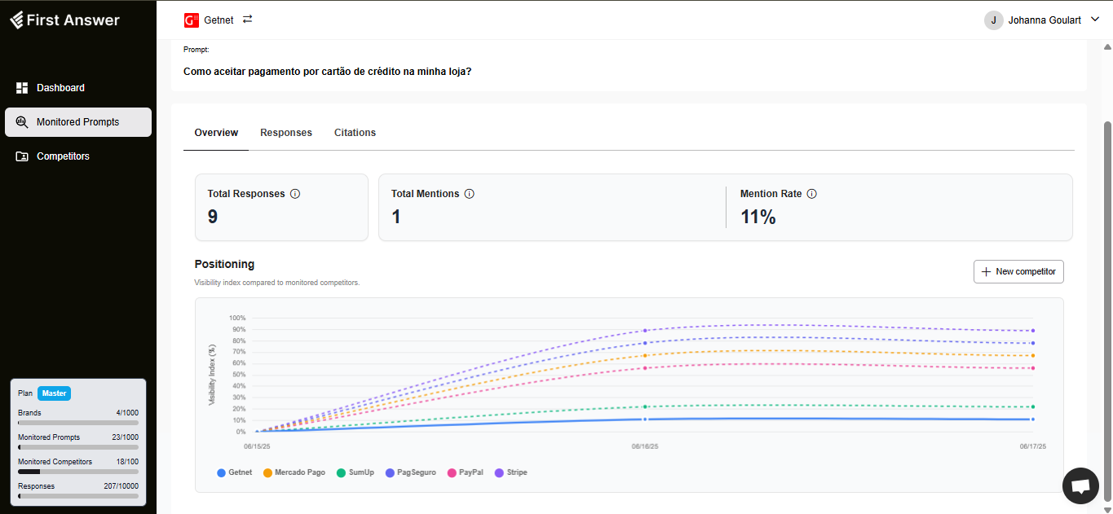Hide the Stripe series in legend
Viewport: 1113px width, 514px height.
tap(511, 472)
